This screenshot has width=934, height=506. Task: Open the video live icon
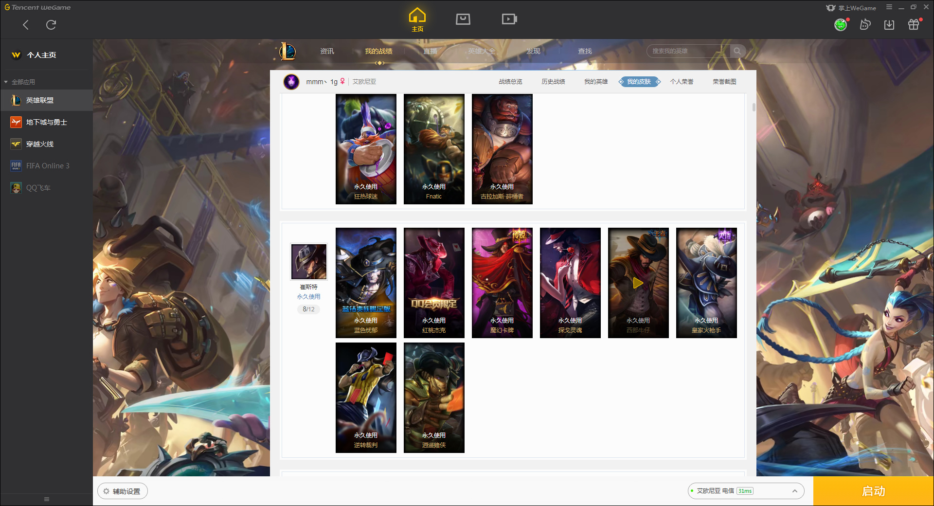pyautogui.click(x=509, y=19)
